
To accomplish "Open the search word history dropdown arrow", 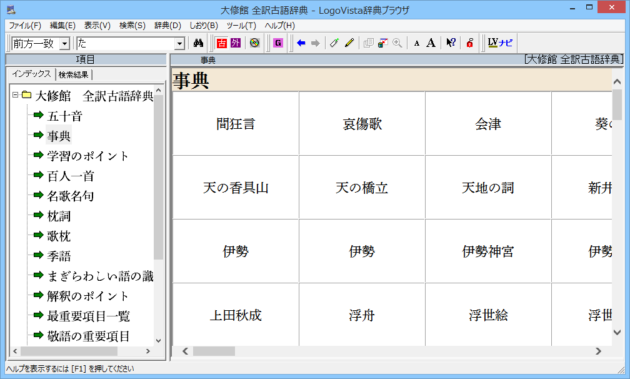I will 179,43.
